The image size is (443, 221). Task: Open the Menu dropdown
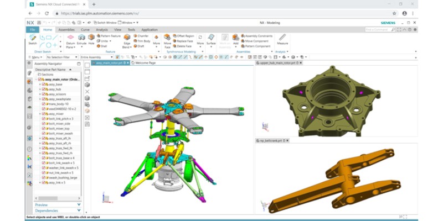[35, 57]
